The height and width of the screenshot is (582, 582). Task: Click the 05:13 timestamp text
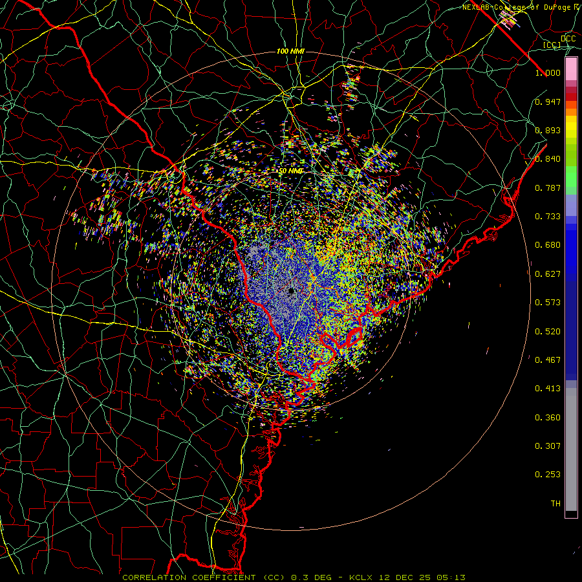click(x=451, y=577)
